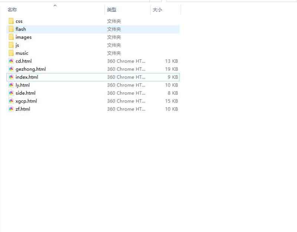Click the side.html file icon
Image resolution: width=297 pixels, height=232 pixels.
pos(11,93)
